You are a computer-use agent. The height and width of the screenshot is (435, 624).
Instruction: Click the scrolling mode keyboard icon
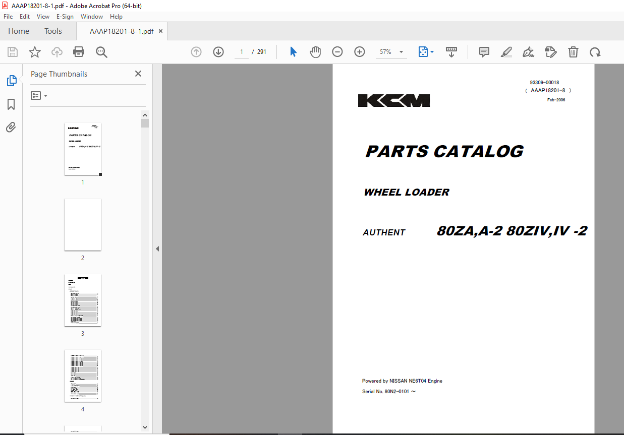pyautogui.click(x=451, y=52)
